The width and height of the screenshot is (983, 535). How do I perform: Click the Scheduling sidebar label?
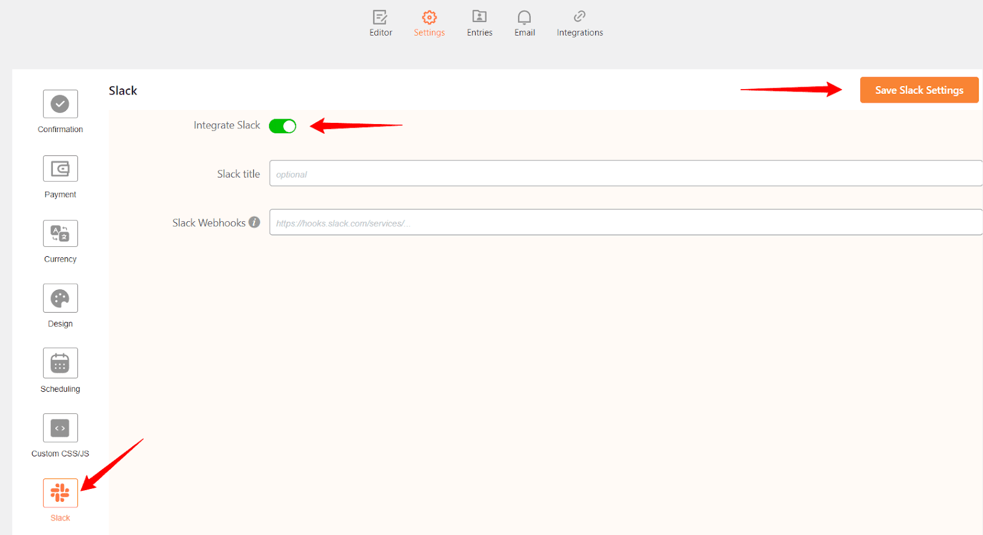coord(60,389)
